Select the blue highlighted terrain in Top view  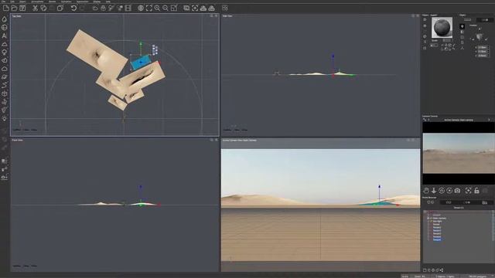[141, 62]
